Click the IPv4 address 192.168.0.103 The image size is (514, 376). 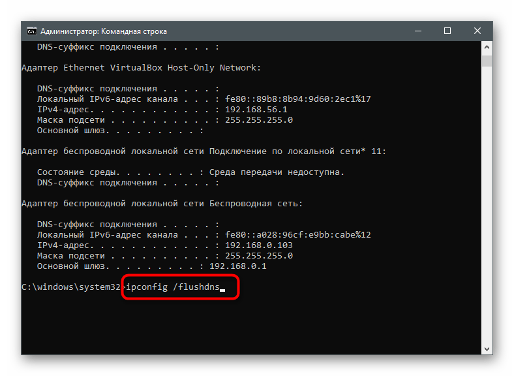(x=259, y=245)
